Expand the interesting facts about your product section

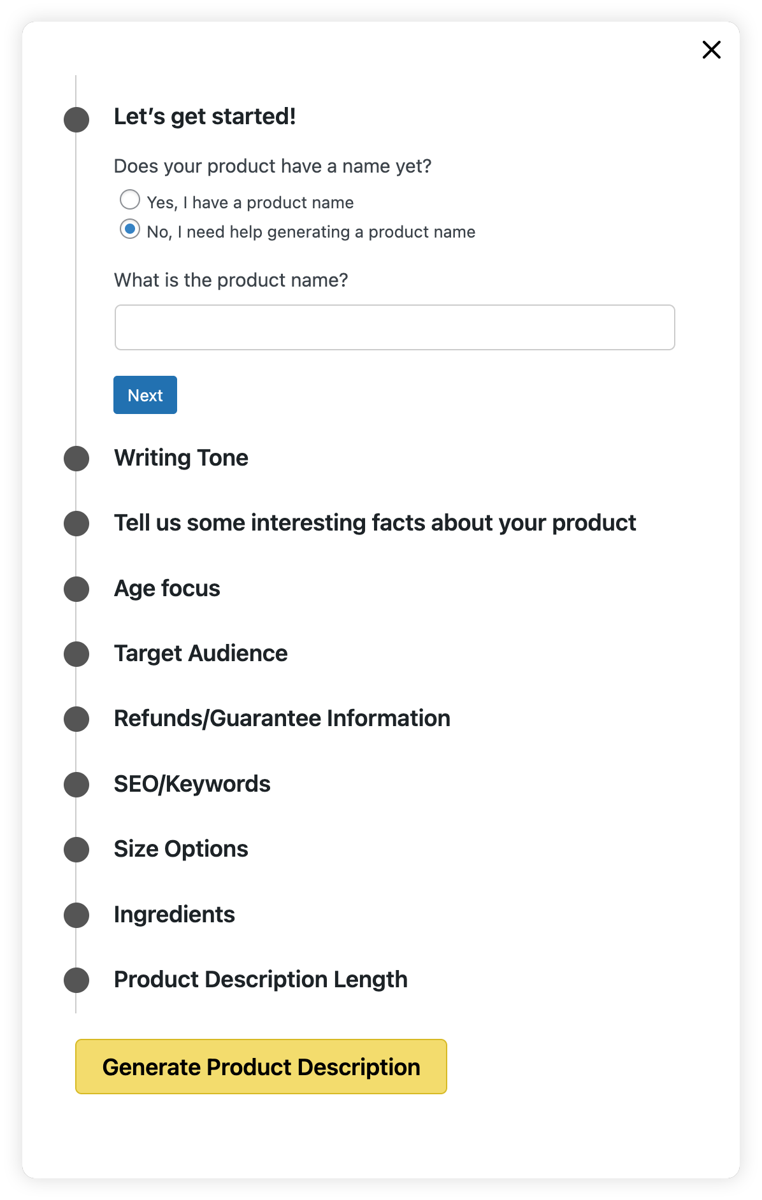pos(375,524)
